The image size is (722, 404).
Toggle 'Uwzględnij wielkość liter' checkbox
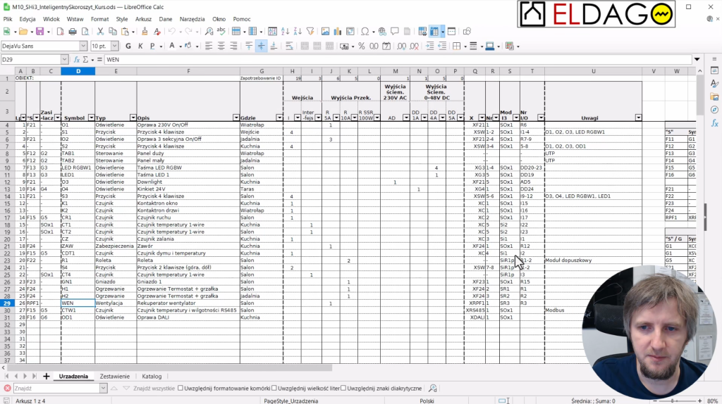(274, 389)
